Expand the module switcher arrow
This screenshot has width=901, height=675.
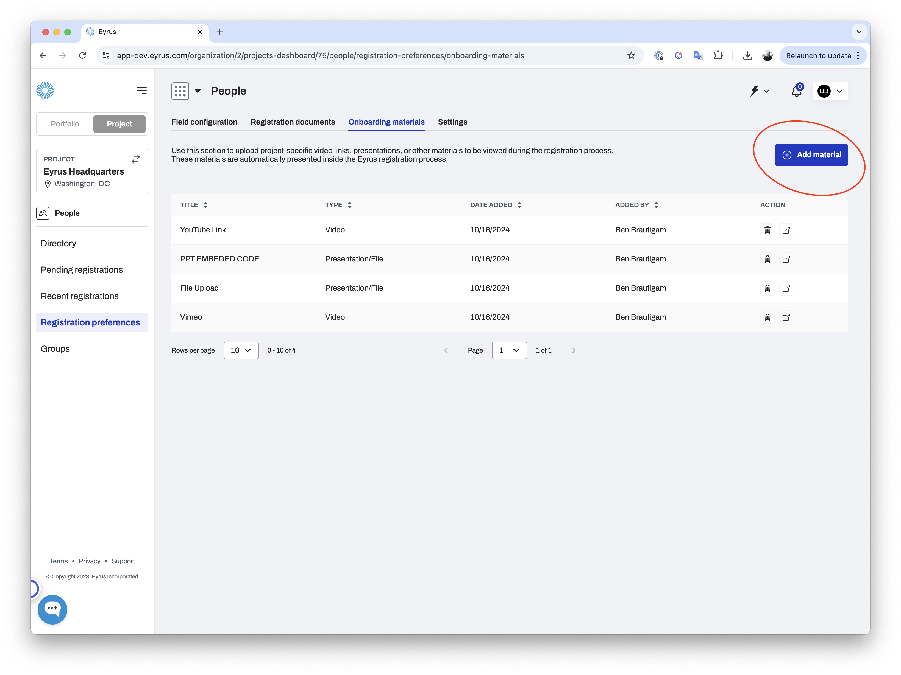pos(198,91)
